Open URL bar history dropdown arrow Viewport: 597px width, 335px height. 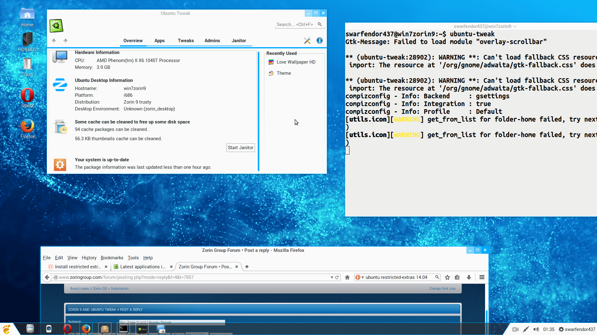coord(332,277)
